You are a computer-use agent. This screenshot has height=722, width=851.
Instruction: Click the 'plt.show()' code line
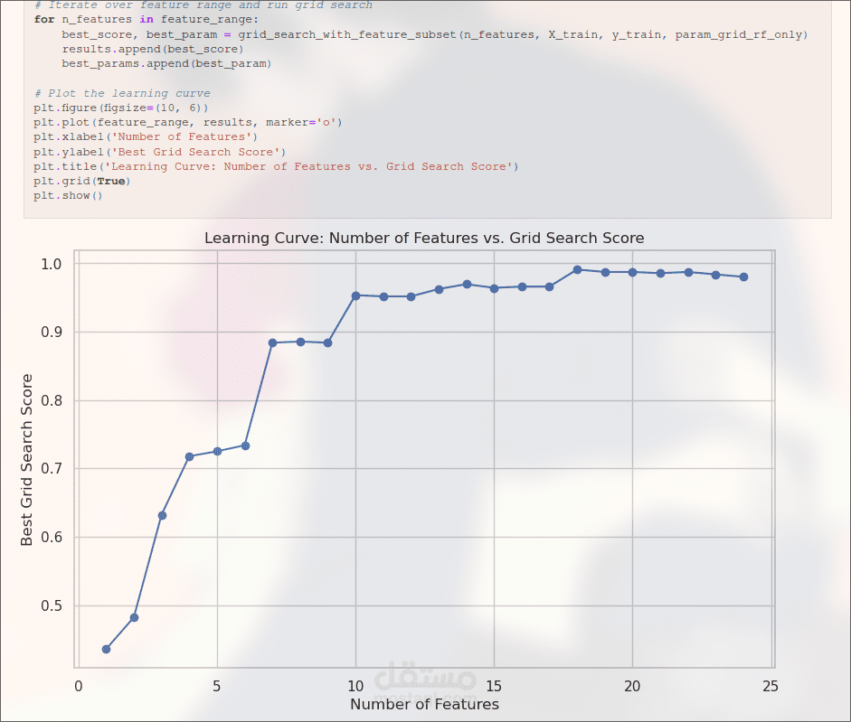68,196
